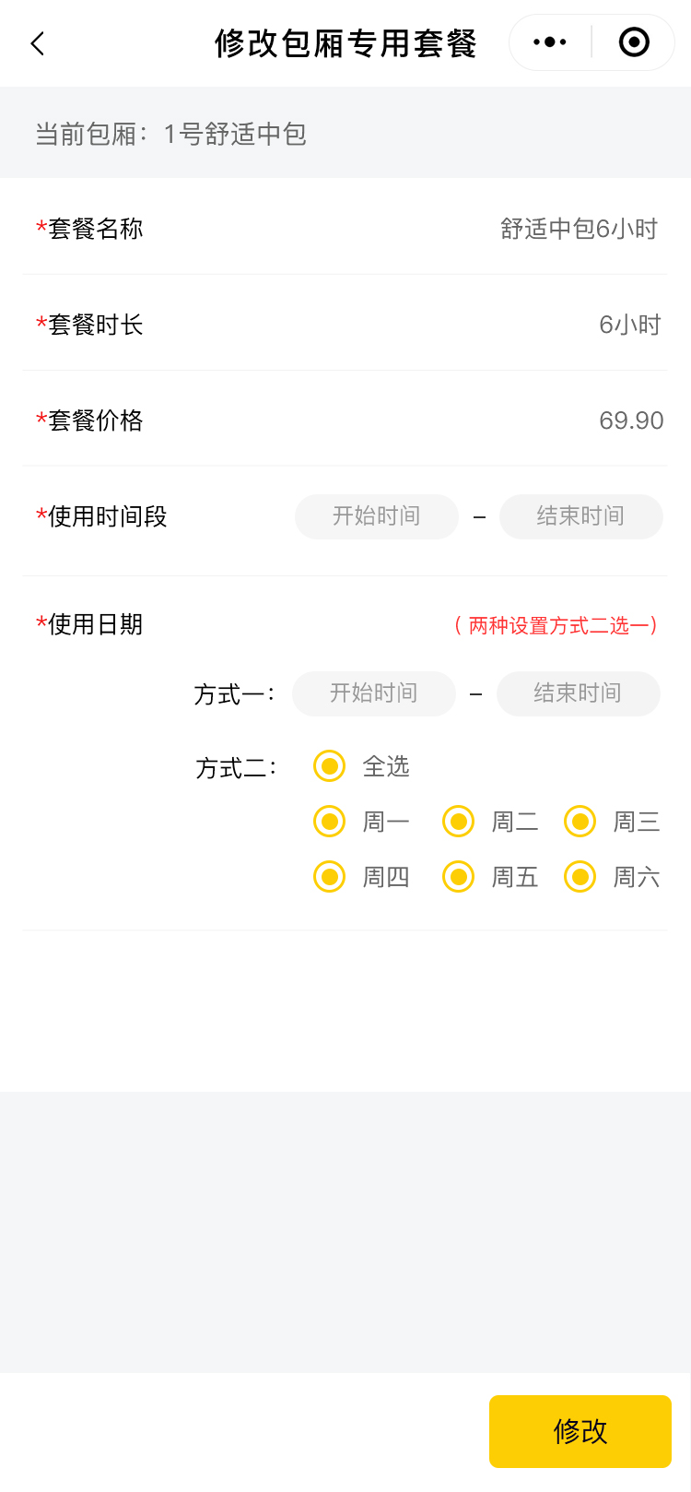Edit the 套餐价格 value 69.90
Viewport: 691px width, 1492px height.
coord(631,420)
